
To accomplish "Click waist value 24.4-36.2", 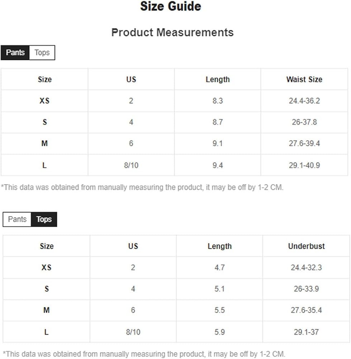I will [x=304, y=101].
